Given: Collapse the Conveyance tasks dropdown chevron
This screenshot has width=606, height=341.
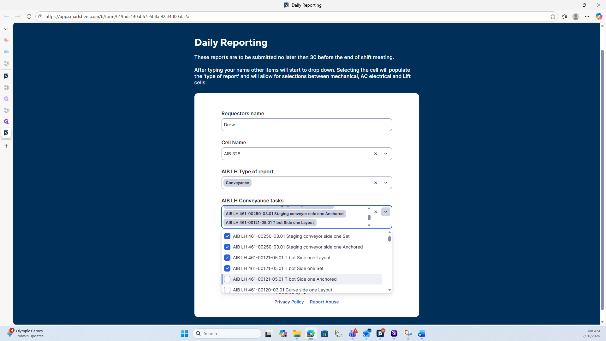Looking at the screenshot, I should coord(385,212).
